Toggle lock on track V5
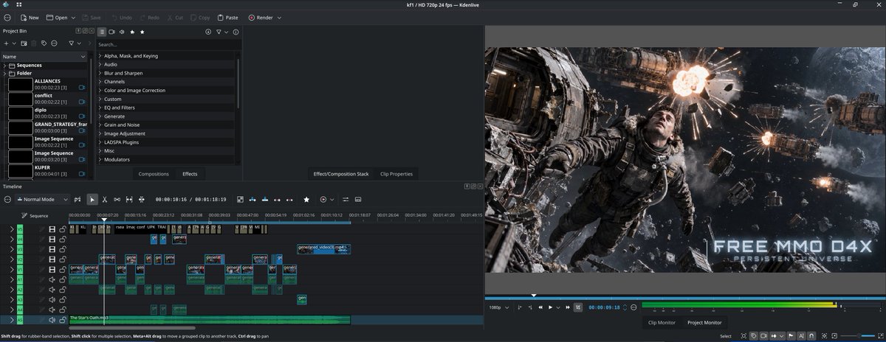The height and width of the screenshot is (342, 886). pyautogui.click(x=62, y=229)
